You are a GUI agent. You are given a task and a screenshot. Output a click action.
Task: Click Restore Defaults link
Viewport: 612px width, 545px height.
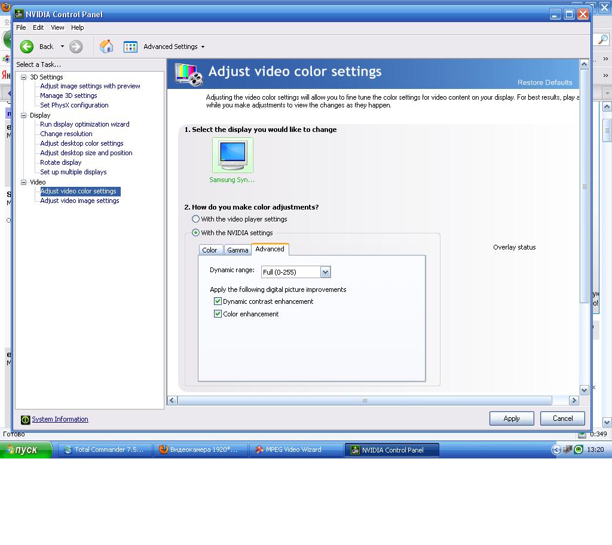point(544,82)
